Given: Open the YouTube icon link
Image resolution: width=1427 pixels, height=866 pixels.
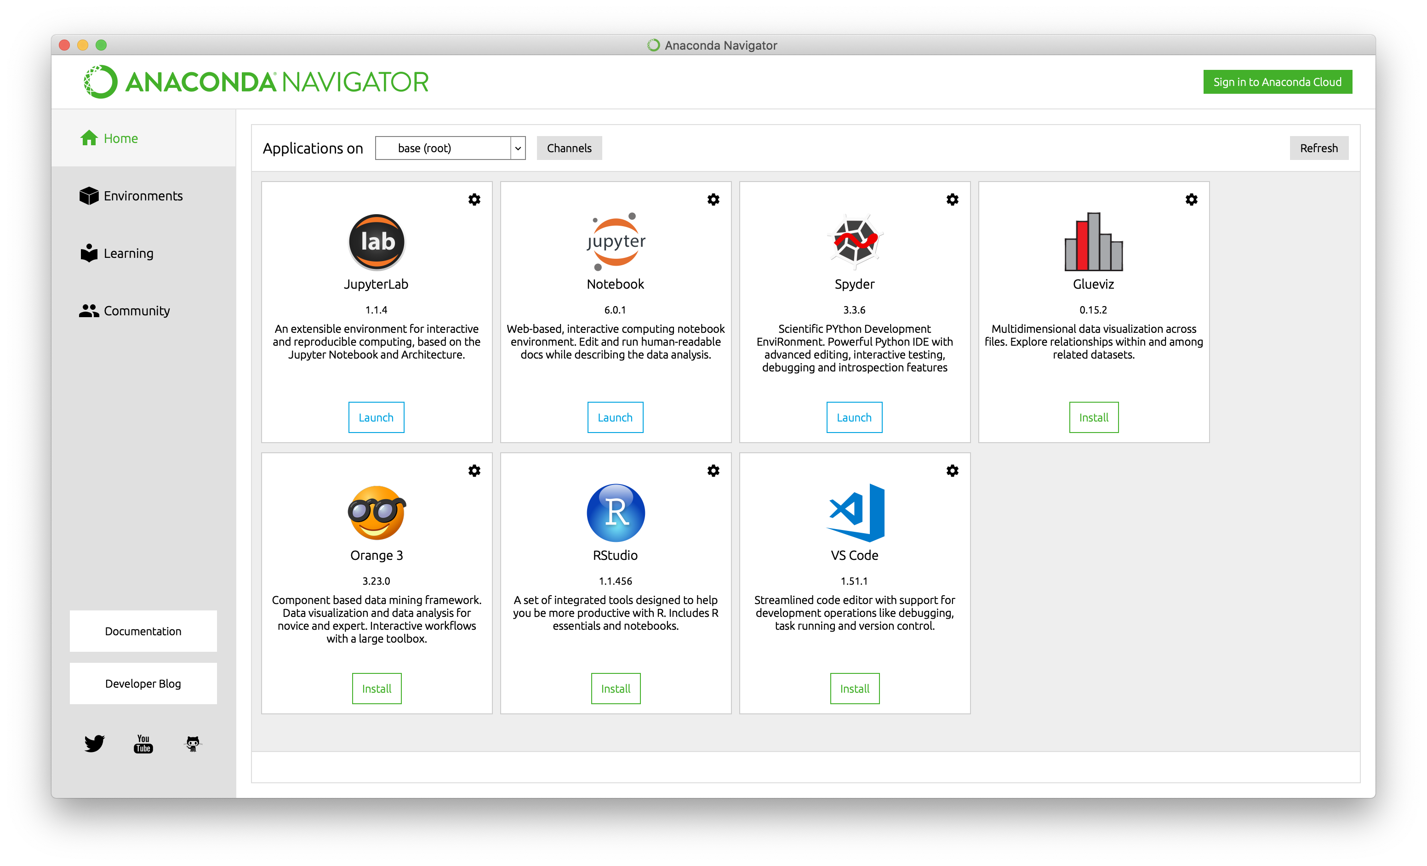Looking at the screenshot, I should point(143,743).
